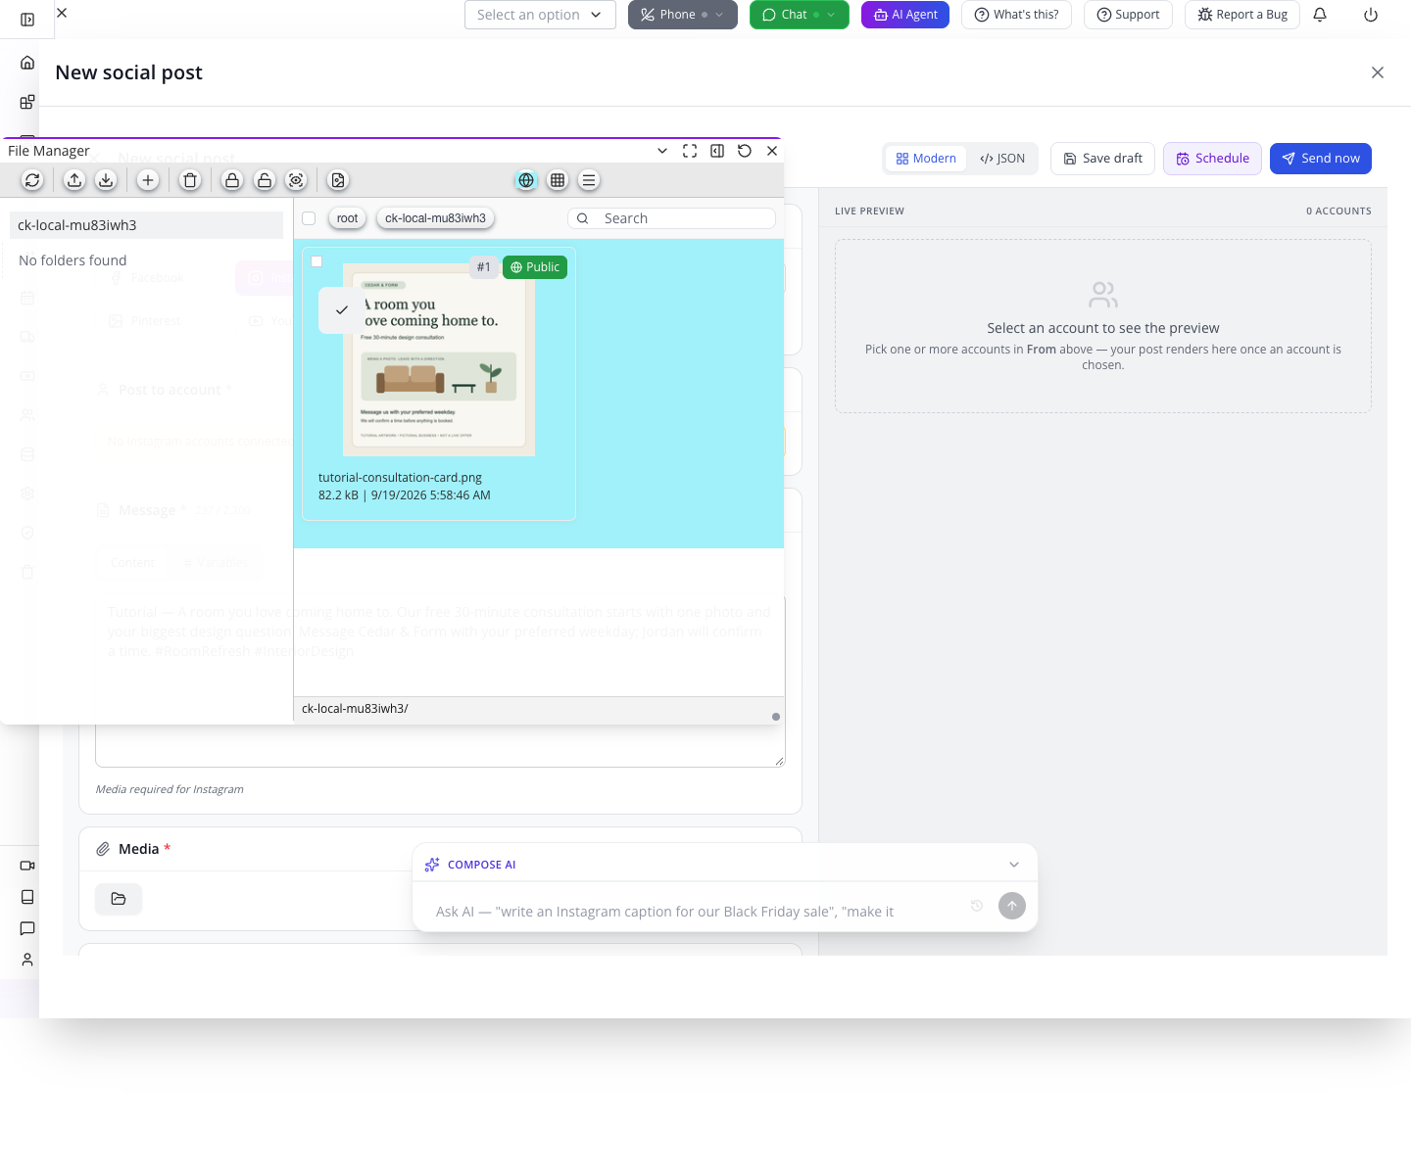Switch to the JSON editor tab
1411x1175 pixels.
point(1002,159)
